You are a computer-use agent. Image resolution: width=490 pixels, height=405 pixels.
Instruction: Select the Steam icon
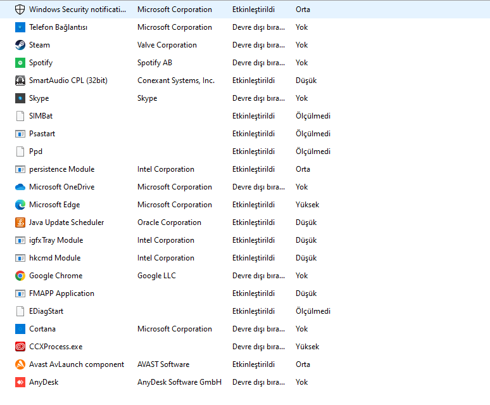[20, 45]
